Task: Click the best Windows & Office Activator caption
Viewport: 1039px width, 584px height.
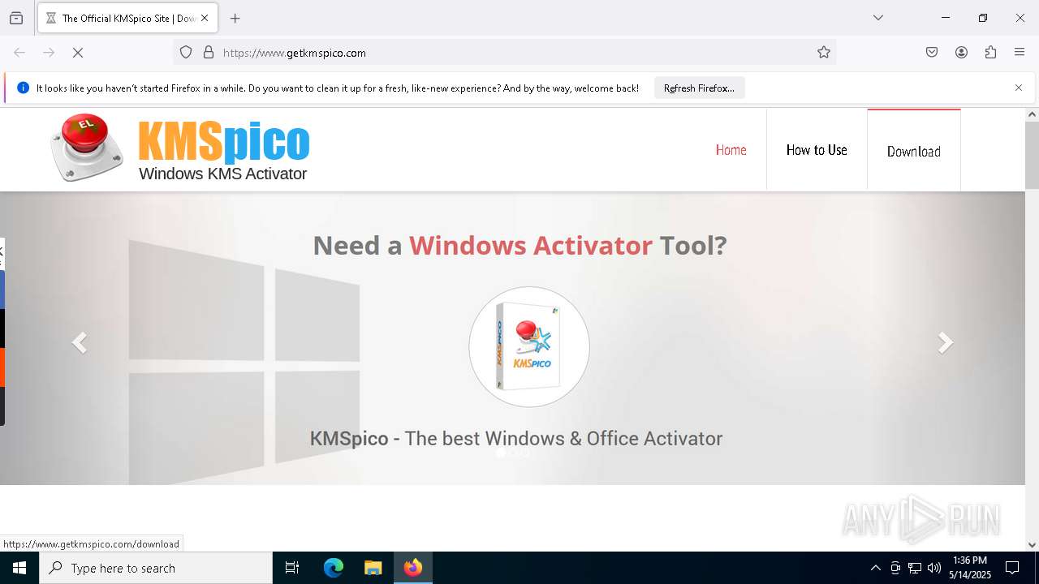Action: [516, 438]
